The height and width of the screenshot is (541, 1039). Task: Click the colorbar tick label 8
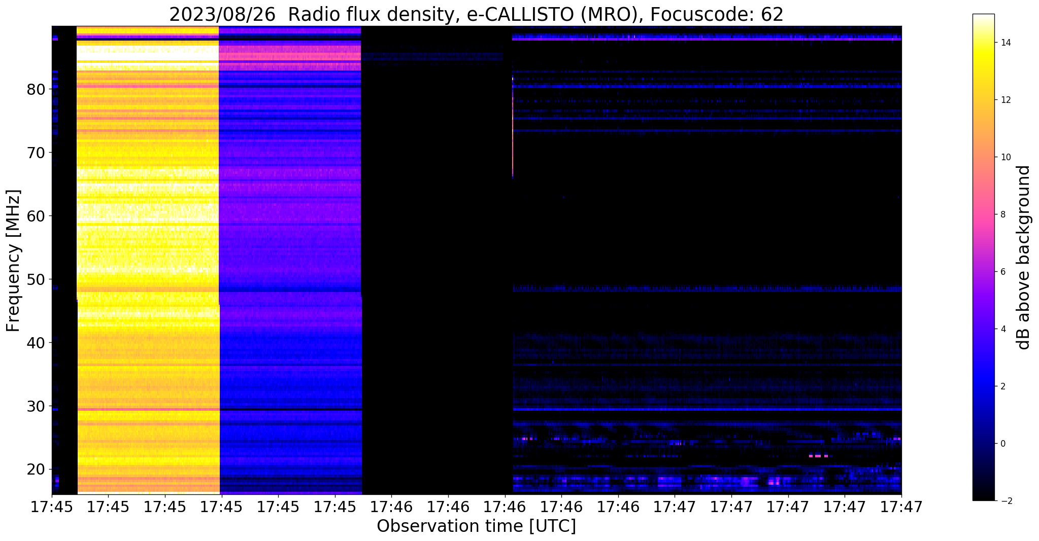pyautogui.click(x=1002, y=214)
